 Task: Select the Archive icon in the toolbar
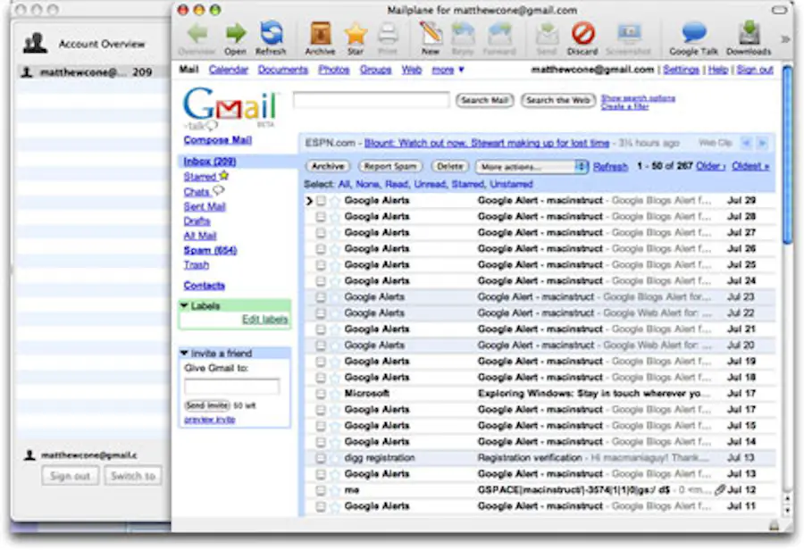(320, 34)
